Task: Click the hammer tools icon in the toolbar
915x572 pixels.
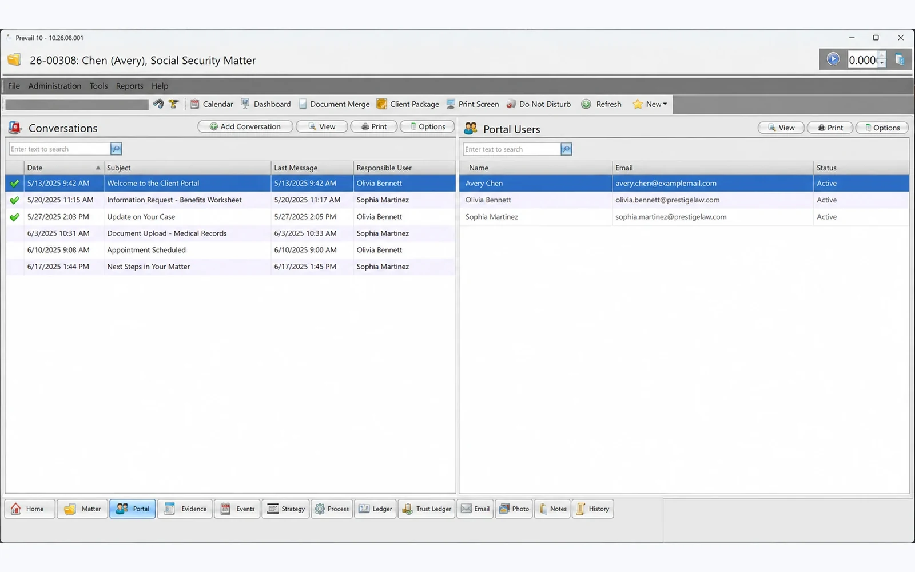Action: tap(173, 104)
